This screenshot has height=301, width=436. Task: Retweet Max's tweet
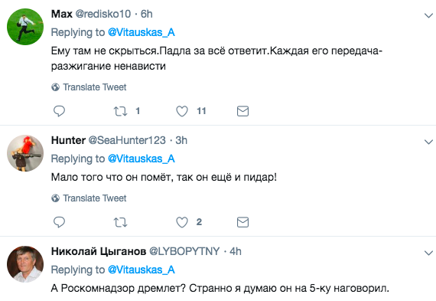tap(120, 111)
